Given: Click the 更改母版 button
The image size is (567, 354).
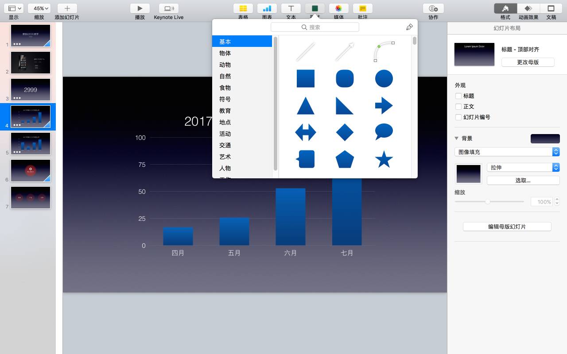Looking at the screenshot, I should point(528,62).
